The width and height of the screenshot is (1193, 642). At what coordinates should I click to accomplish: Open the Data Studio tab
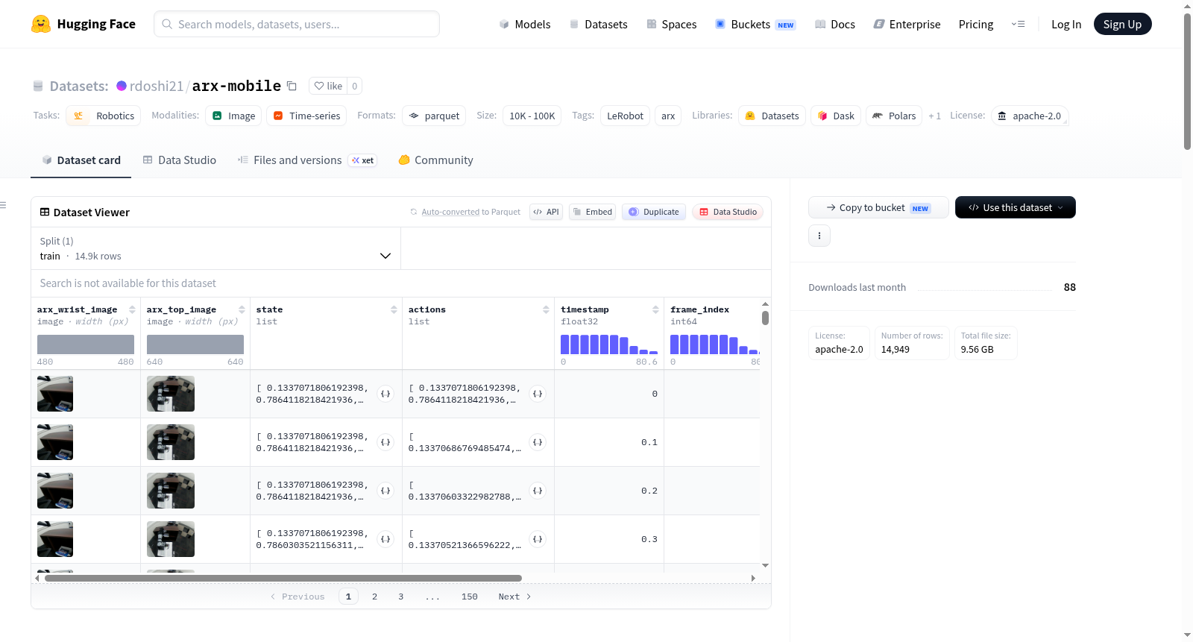coord(180,160)
